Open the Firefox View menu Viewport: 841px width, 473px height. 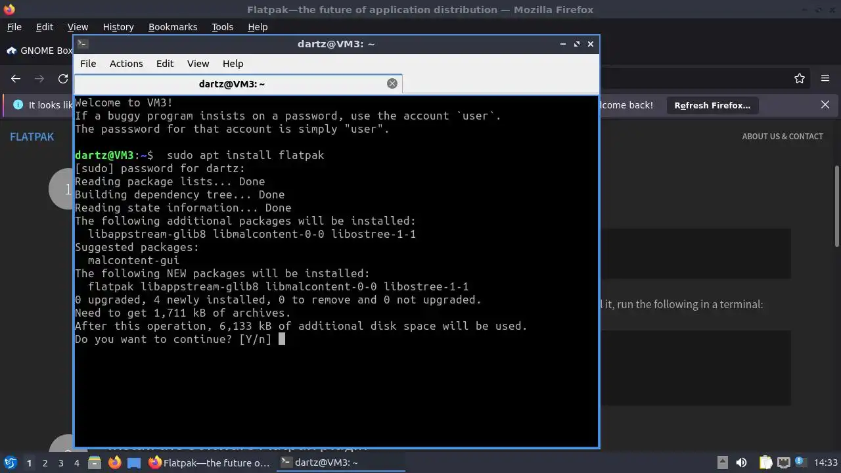[x=78, y=27]
